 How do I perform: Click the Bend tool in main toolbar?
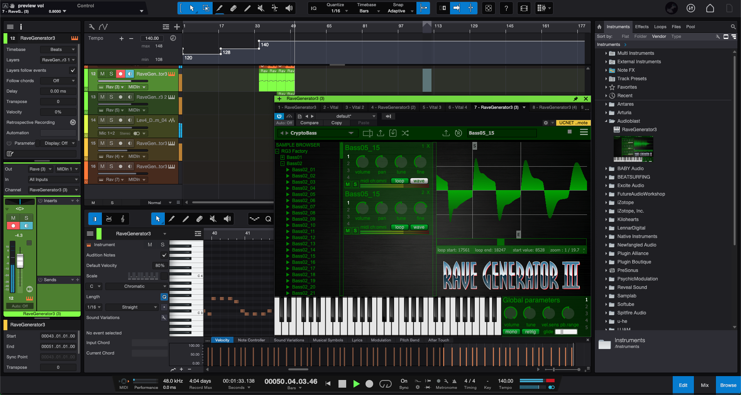point(275,8)
